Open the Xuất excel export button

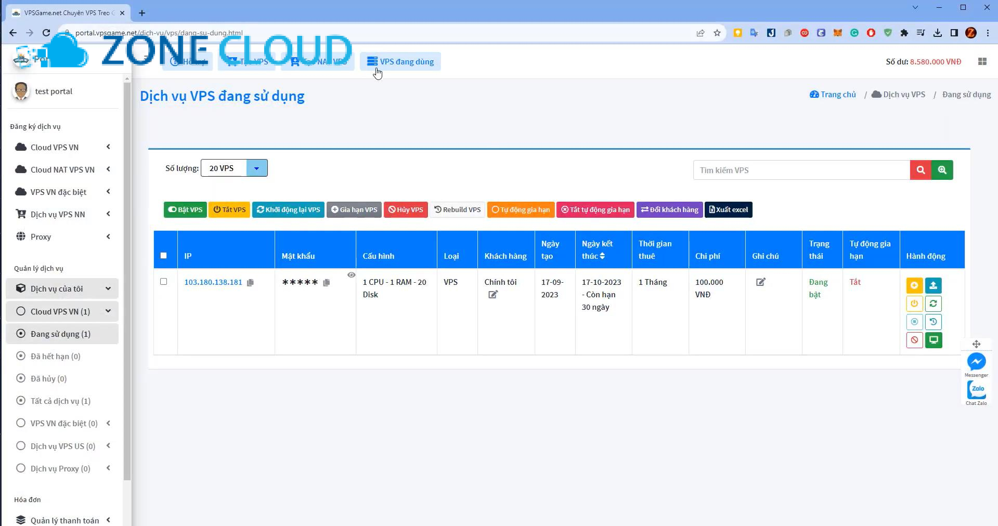728,209
